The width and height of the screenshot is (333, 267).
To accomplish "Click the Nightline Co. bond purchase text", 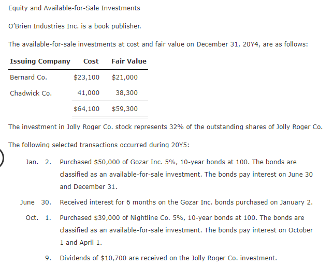I will point(186,230).
